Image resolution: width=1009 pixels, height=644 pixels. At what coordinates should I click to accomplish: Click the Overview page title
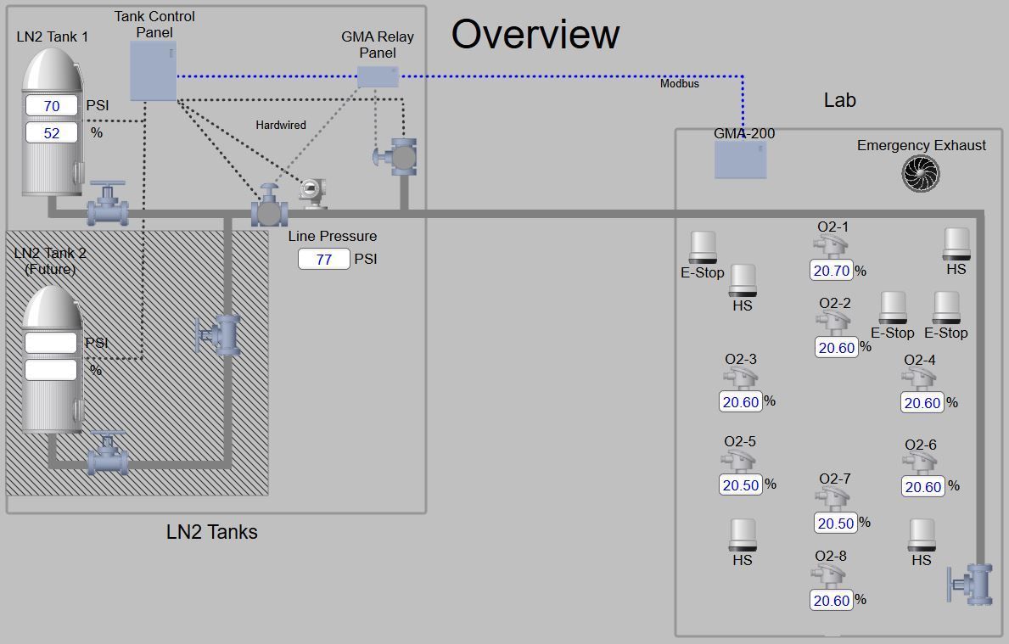[535, 33]
